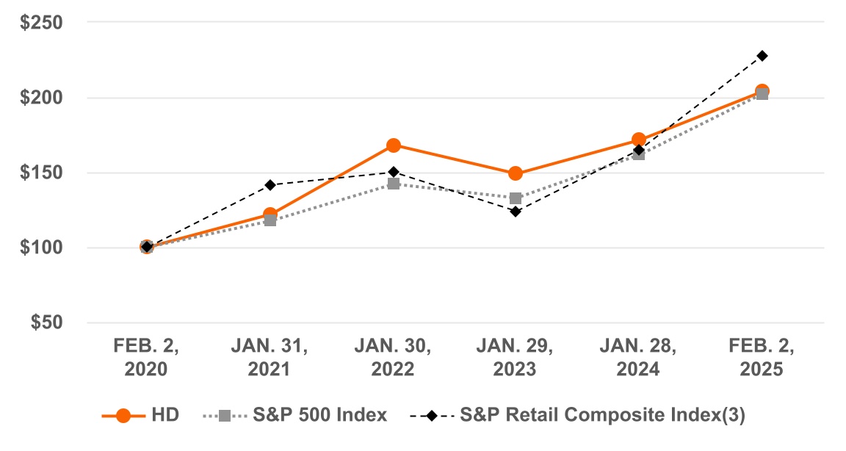Click the $250 y-axis label
The height and width of the screenshot is (451, 846).
pyautogui.click(x=42, y=22)
